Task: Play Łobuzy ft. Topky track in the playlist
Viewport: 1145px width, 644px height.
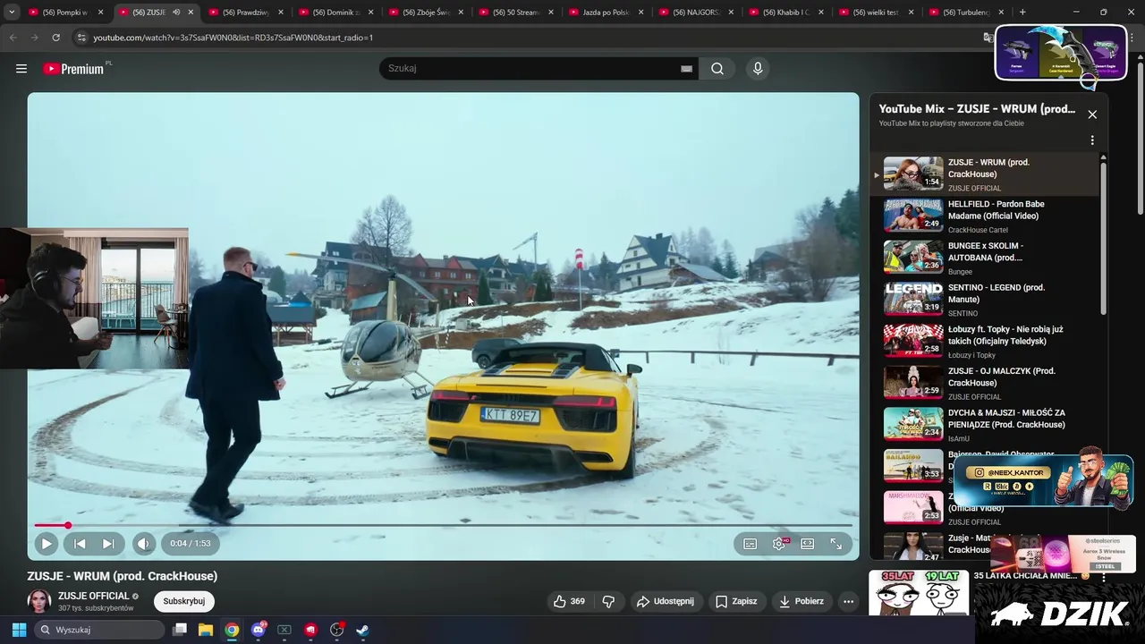Action: pos(984,341)
